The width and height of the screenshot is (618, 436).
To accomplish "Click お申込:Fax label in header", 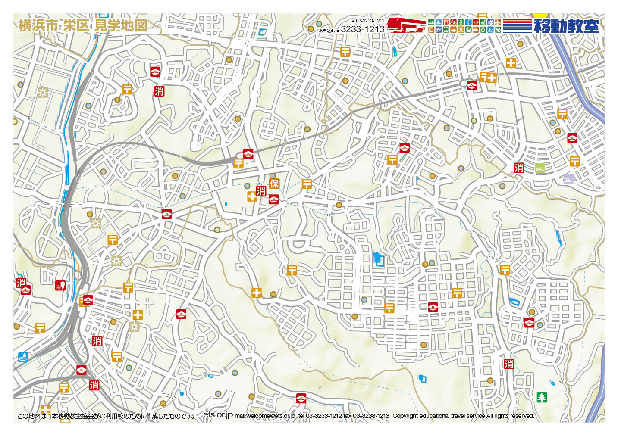I will (x=329, y=31).
